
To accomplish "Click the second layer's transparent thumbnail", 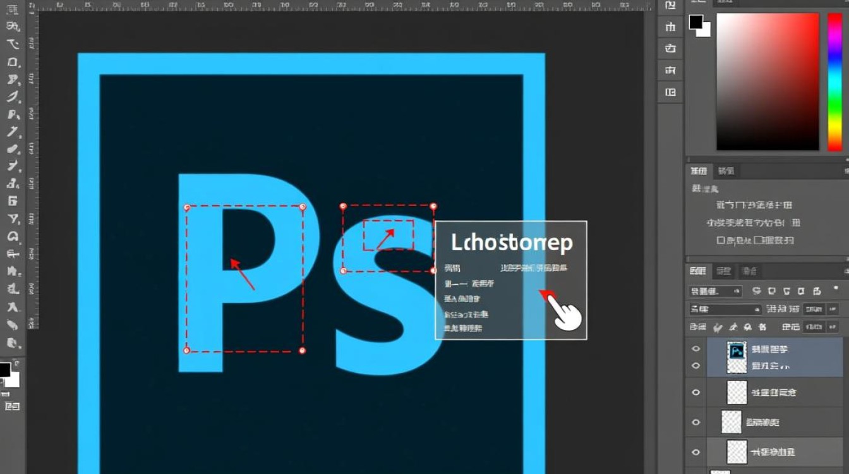I will [x=737, y=392].
